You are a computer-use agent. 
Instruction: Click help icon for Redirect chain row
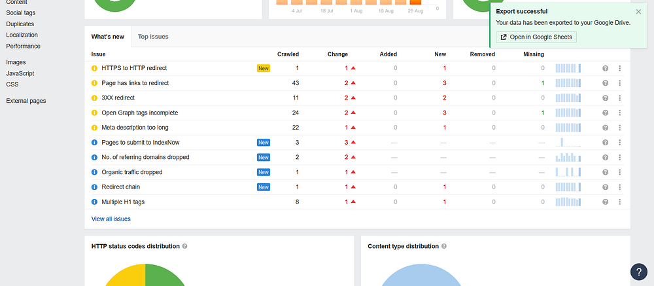coord(605,187)
